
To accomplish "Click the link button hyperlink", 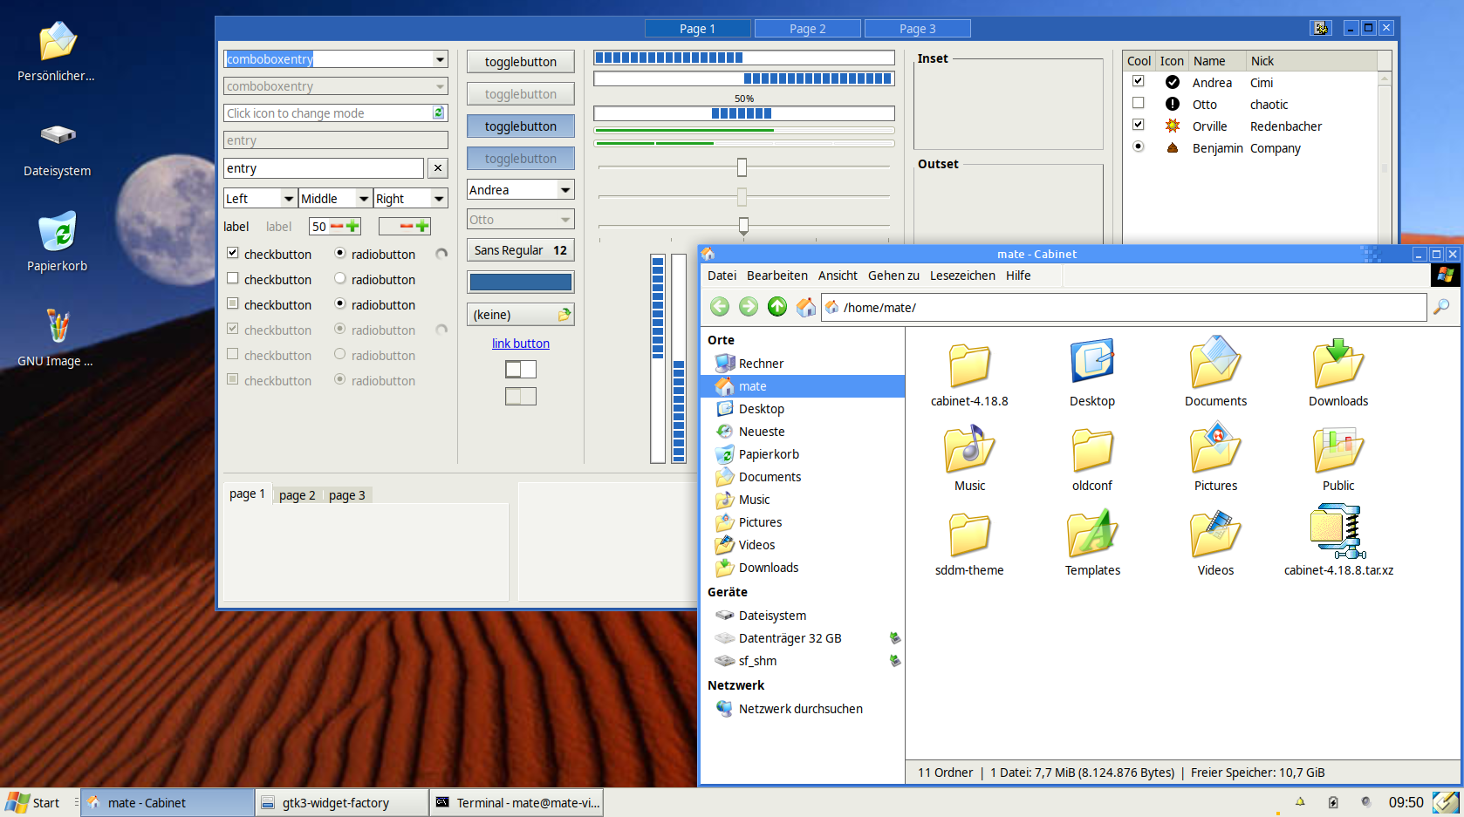I will tap(520, 343).
